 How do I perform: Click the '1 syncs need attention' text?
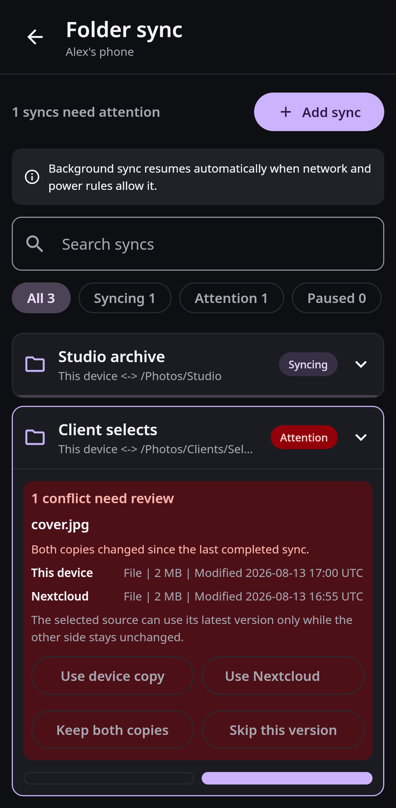click(86, 112)
